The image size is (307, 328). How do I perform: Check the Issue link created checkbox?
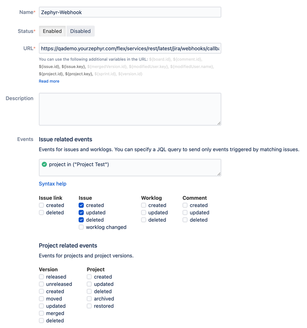click(42, 205)
